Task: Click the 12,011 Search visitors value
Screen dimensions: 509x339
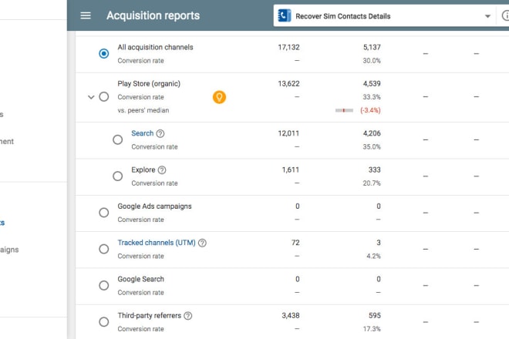Action: (x=288, y=133)
